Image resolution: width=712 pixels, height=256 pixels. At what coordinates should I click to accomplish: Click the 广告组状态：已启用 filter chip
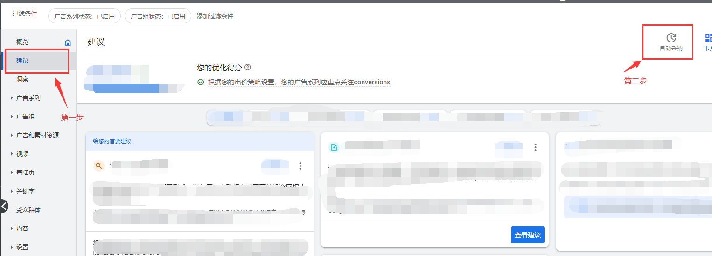[158, 16]
